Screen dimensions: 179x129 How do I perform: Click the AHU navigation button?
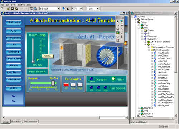point(14,31)
